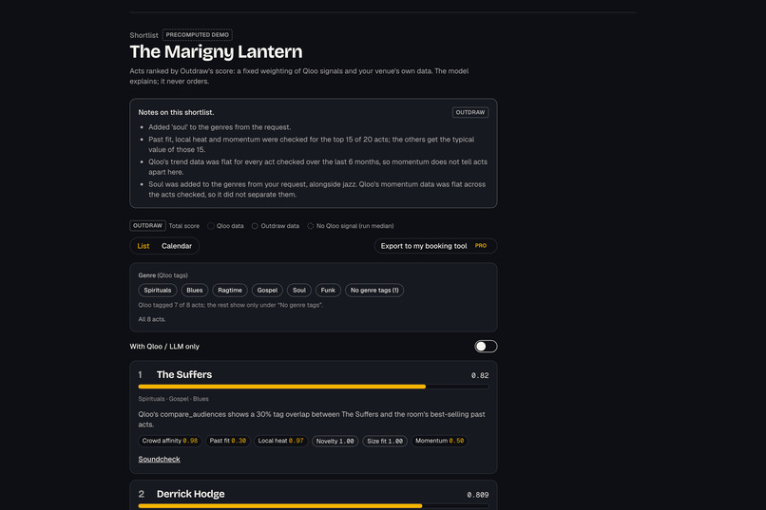Click Derrick Hodge 0.809 score value
Viewport: 766px width, 510px height.
pos(478,495)
